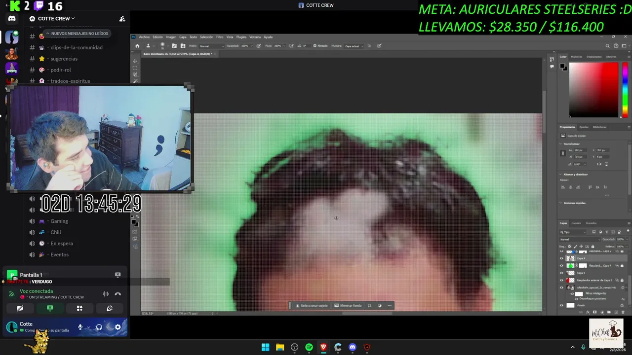Click the Photoshop home icon

point(137,46)
